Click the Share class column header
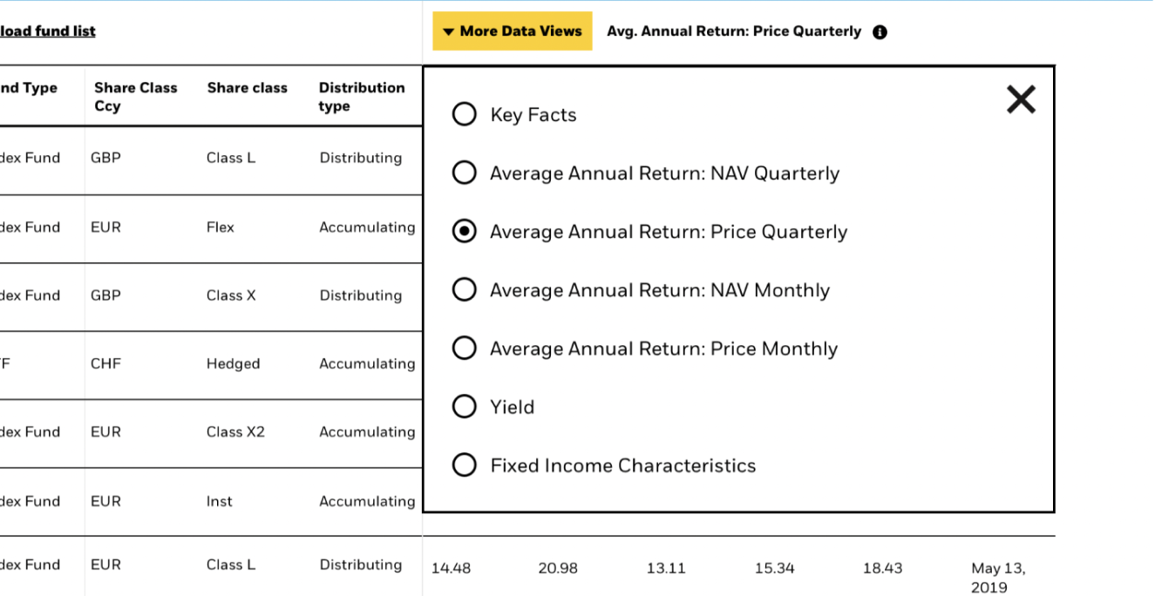The image size is (1155, 596). [x=247, y=88]
